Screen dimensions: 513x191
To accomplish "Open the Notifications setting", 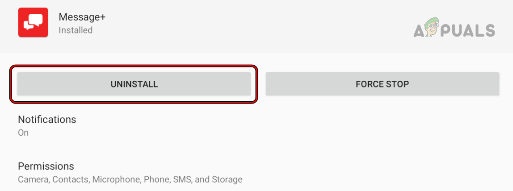I will click(x=47, y=120).
